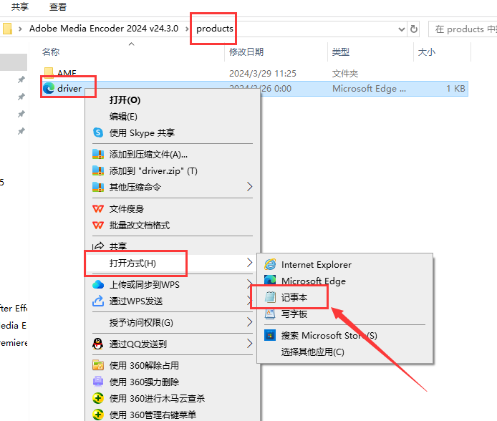The height and width of the screenshot is (421, 497).
Task: Sort by 名称 column header
Action: pos(51,52)
